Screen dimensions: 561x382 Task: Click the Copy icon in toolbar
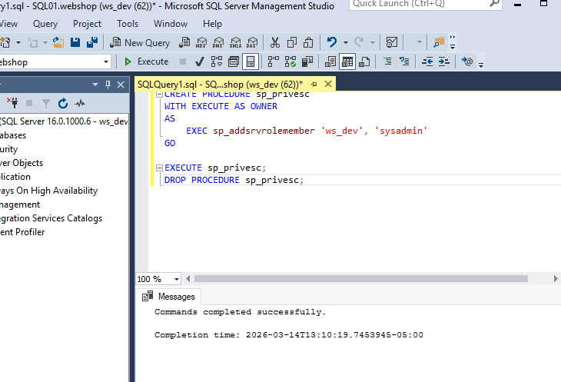[292, 42]
